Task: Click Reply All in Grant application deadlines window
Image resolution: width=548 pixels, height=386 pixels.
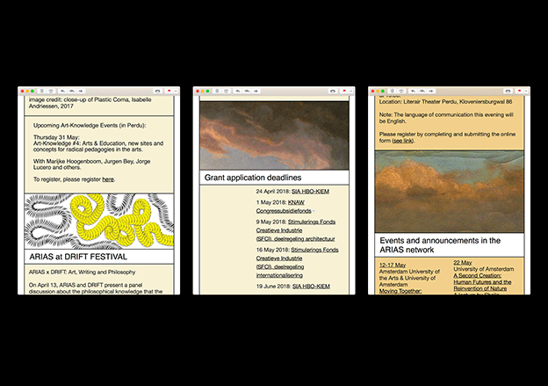Action: 247,91
